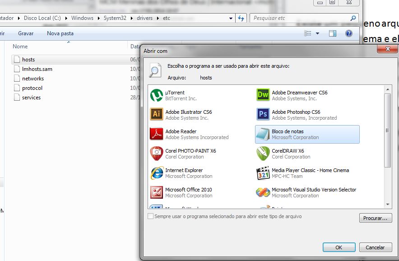This screenshot has width=399, height=261.
Task: Click the Procurar... button
Action: [x=376, y=218]
